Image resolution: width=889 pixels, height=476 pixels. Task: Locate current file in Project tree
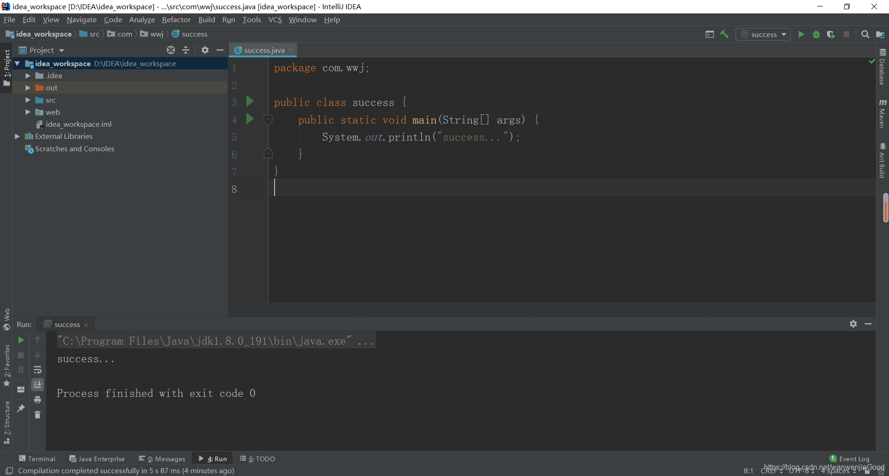pos(171,50)
